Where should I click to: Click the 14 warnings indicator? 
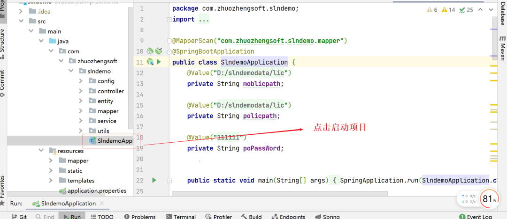[x=448, y=10]
